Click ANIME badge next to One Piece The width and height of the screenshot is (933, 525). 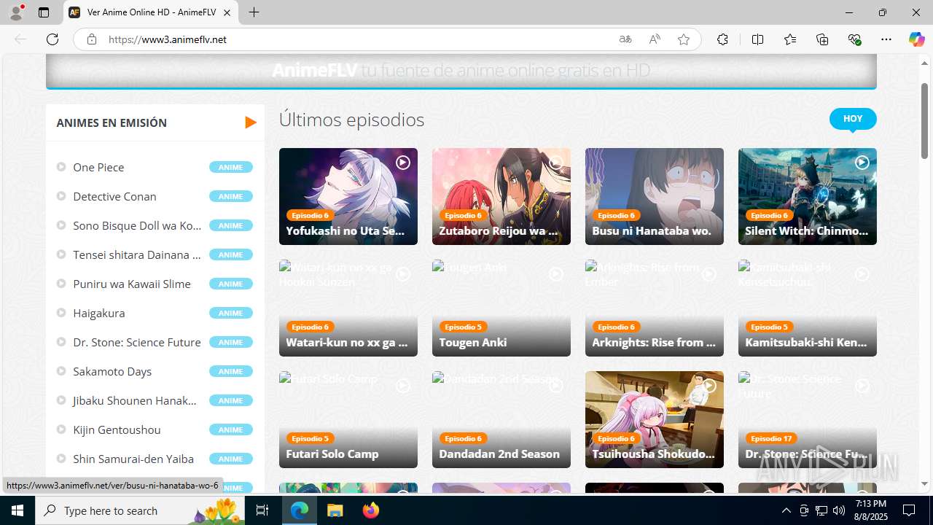coord(230,167)
